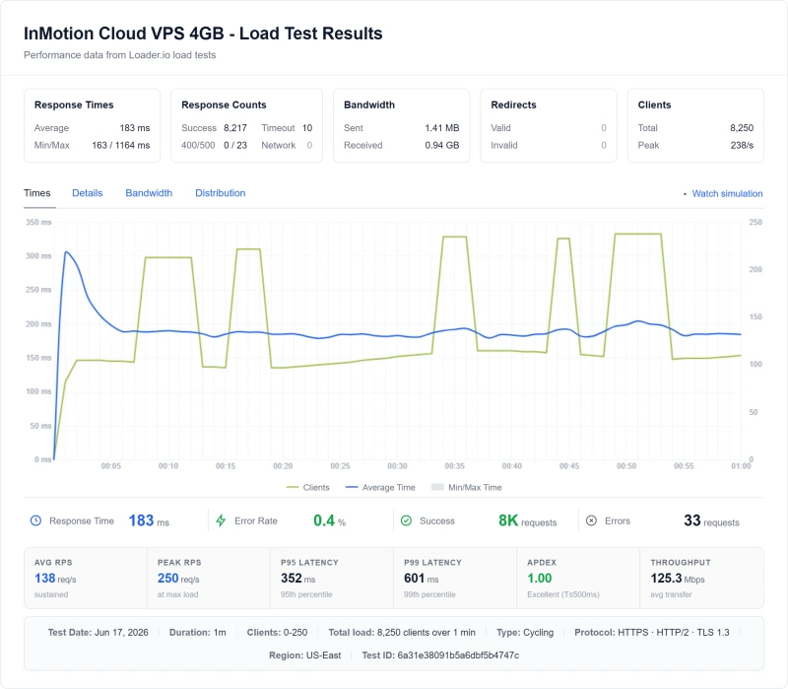Select the Min/Max 163 / 1164 ms value
Image resolution: width=788 pixels, height=689 pixels.
pos(120,145)
